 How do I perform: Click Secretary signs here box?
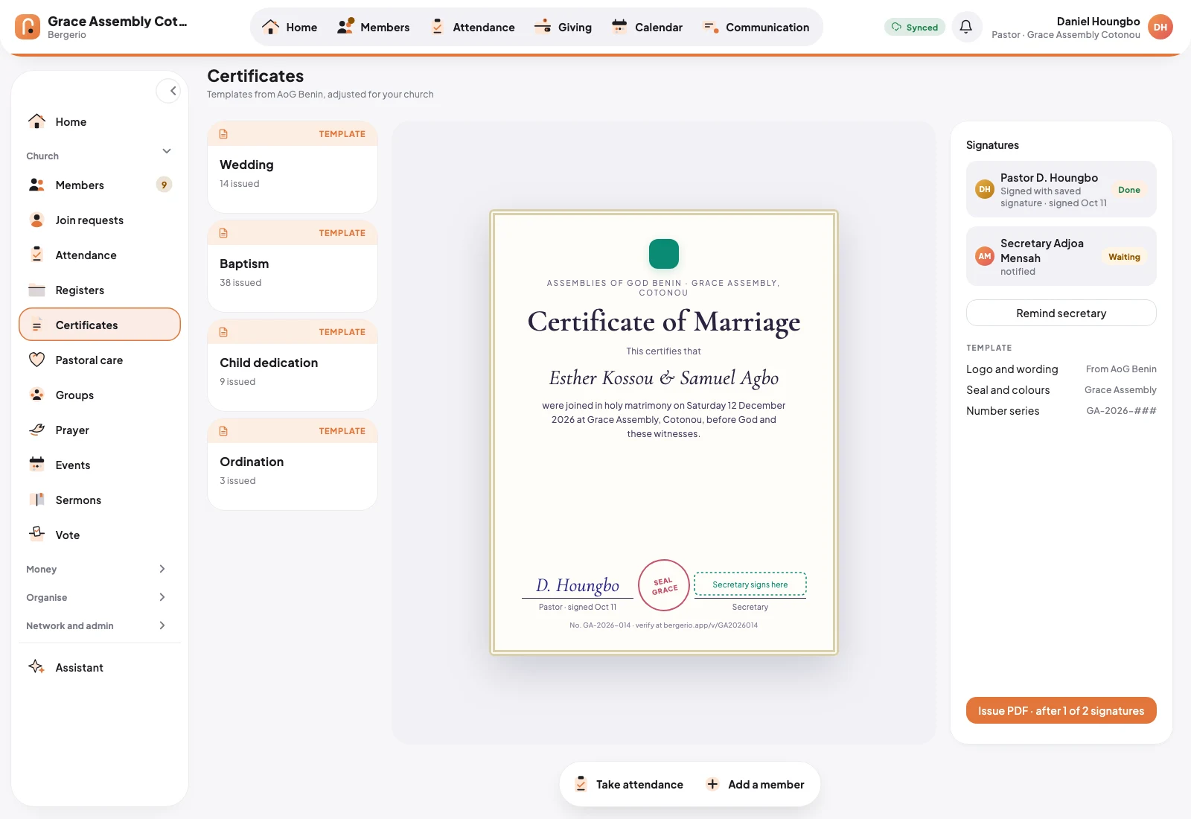coord(750,584)
